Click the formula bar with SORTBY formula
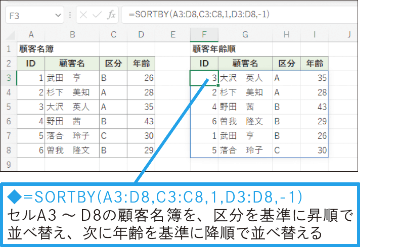The height and width of the screenshot is (247, 396). pyautogui.click(x=239, y=15)
